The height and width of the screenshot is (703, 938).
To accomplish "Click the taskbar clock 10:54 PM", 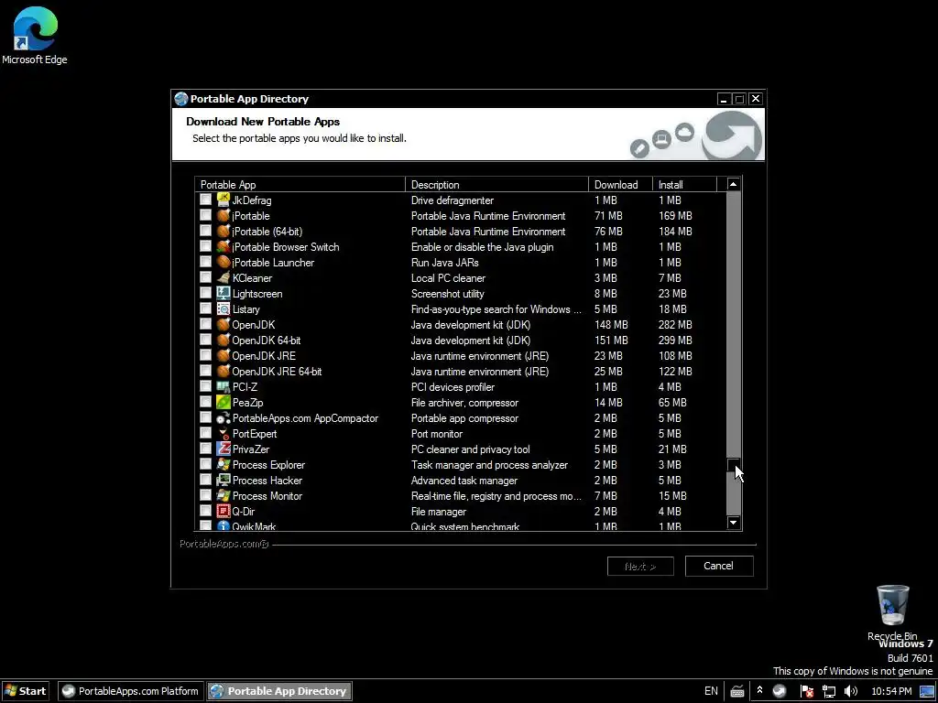I will point(891,691).
